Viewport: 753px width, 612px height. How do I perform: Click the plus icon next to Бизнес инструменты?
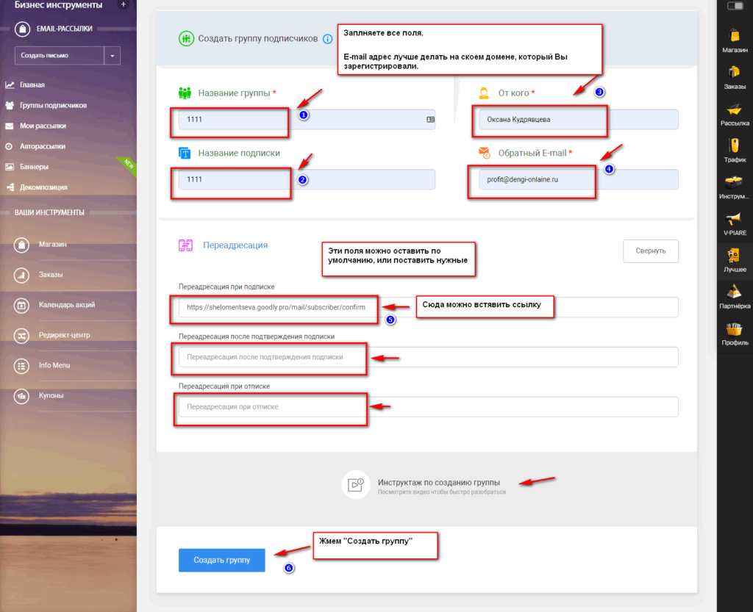pyautogui.click(x=124, y=4)
